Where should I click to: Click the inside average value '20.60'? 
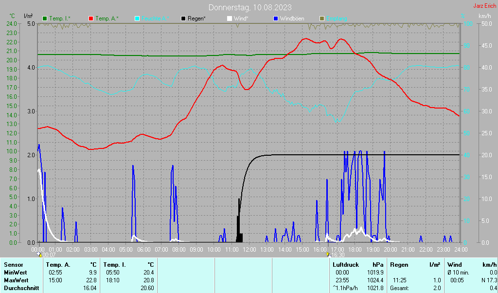[147, 288]
